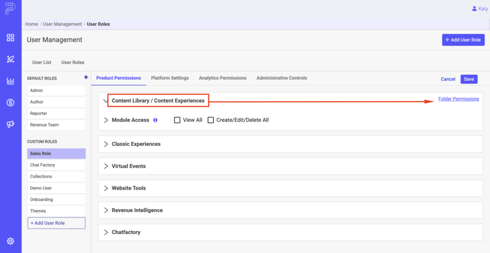Click the top Add User Role button
The width and height of the screenshot is (490, 253).
463,40
